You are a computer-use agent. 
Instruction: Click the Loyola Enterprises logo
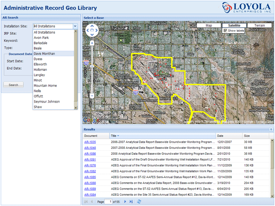(x=247, y=8)
